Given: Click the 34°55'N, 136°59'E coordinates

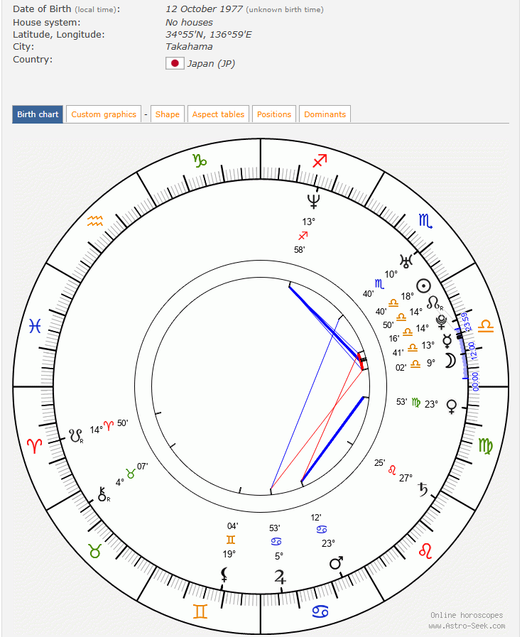Looking at the screenshot, I should coord(209,35).
